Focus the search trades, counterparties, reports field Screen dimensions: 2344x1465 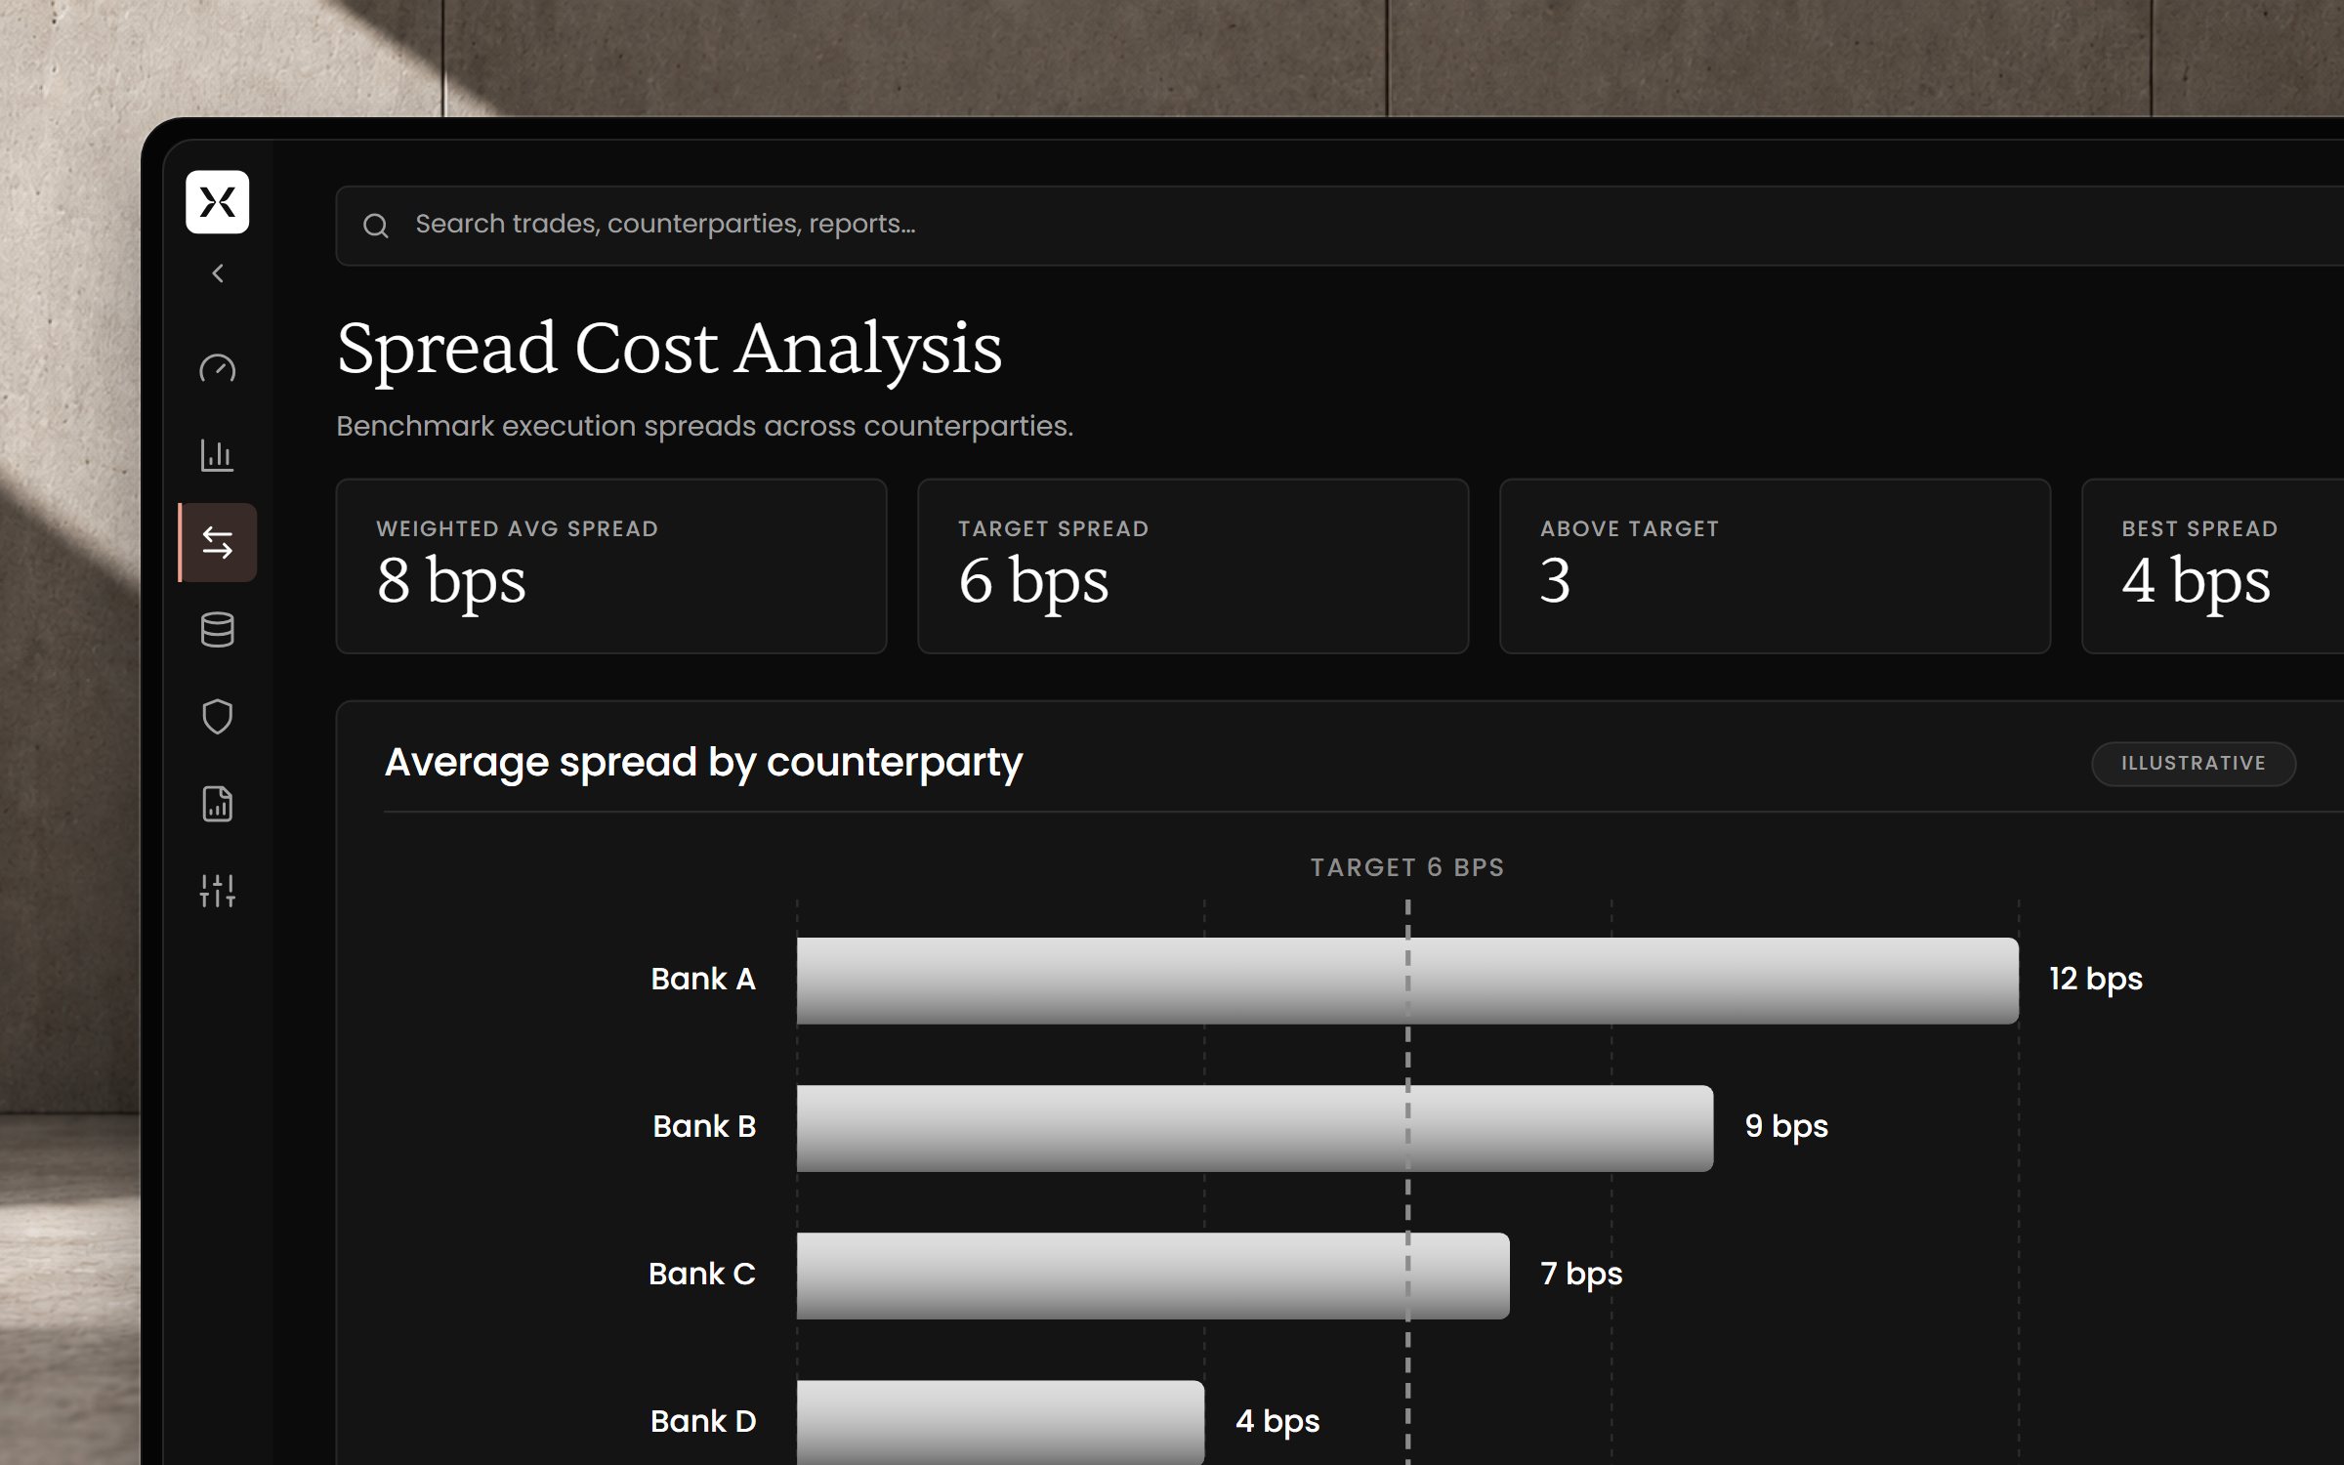point(1339,226)
